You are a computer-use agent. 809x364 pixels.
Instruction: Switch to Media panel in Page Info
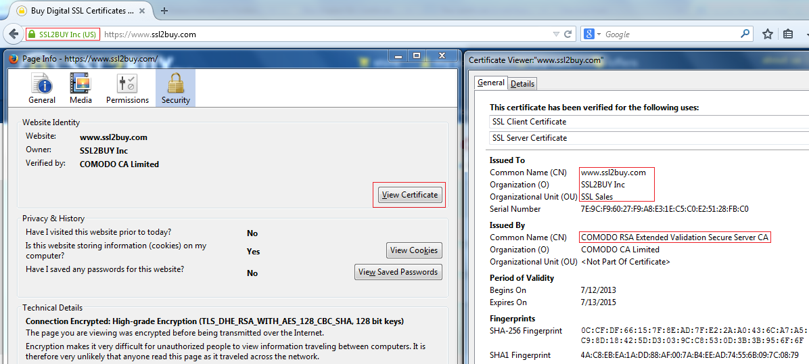click(x=80, y=89)
